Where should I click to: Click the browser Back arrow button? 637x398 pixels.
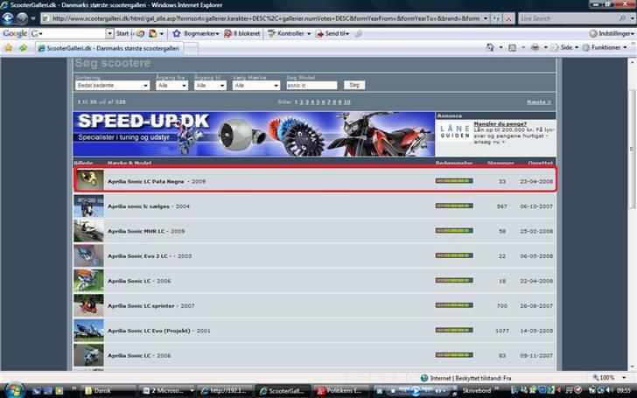pos(8,17)
